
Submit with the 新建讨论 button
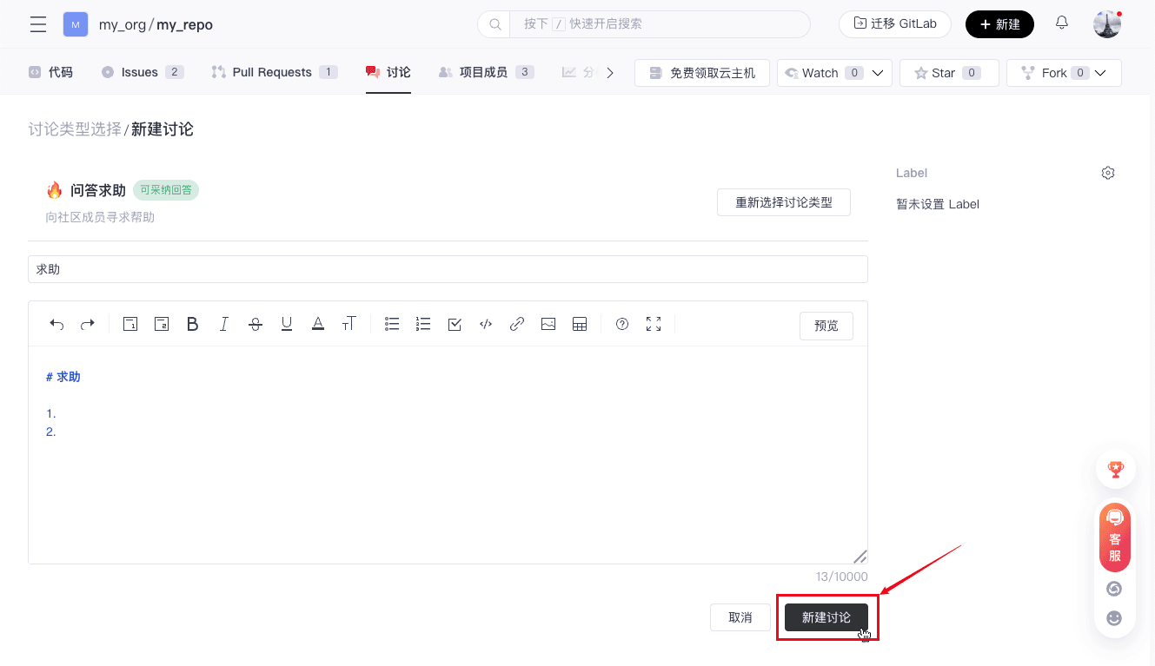click(826, 617)
